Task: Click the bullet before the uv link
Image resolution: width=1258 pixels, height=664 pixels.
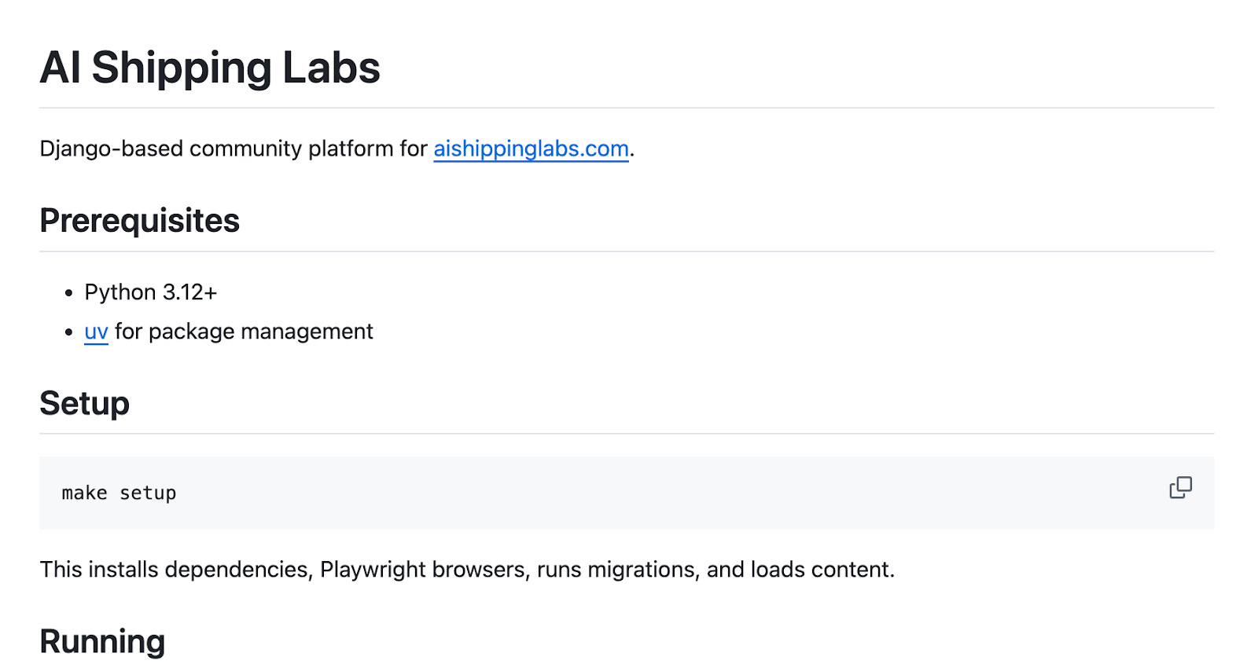Action: [69, 332]
